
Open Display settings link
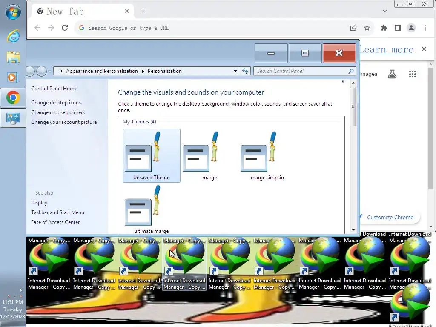(39, 203)
